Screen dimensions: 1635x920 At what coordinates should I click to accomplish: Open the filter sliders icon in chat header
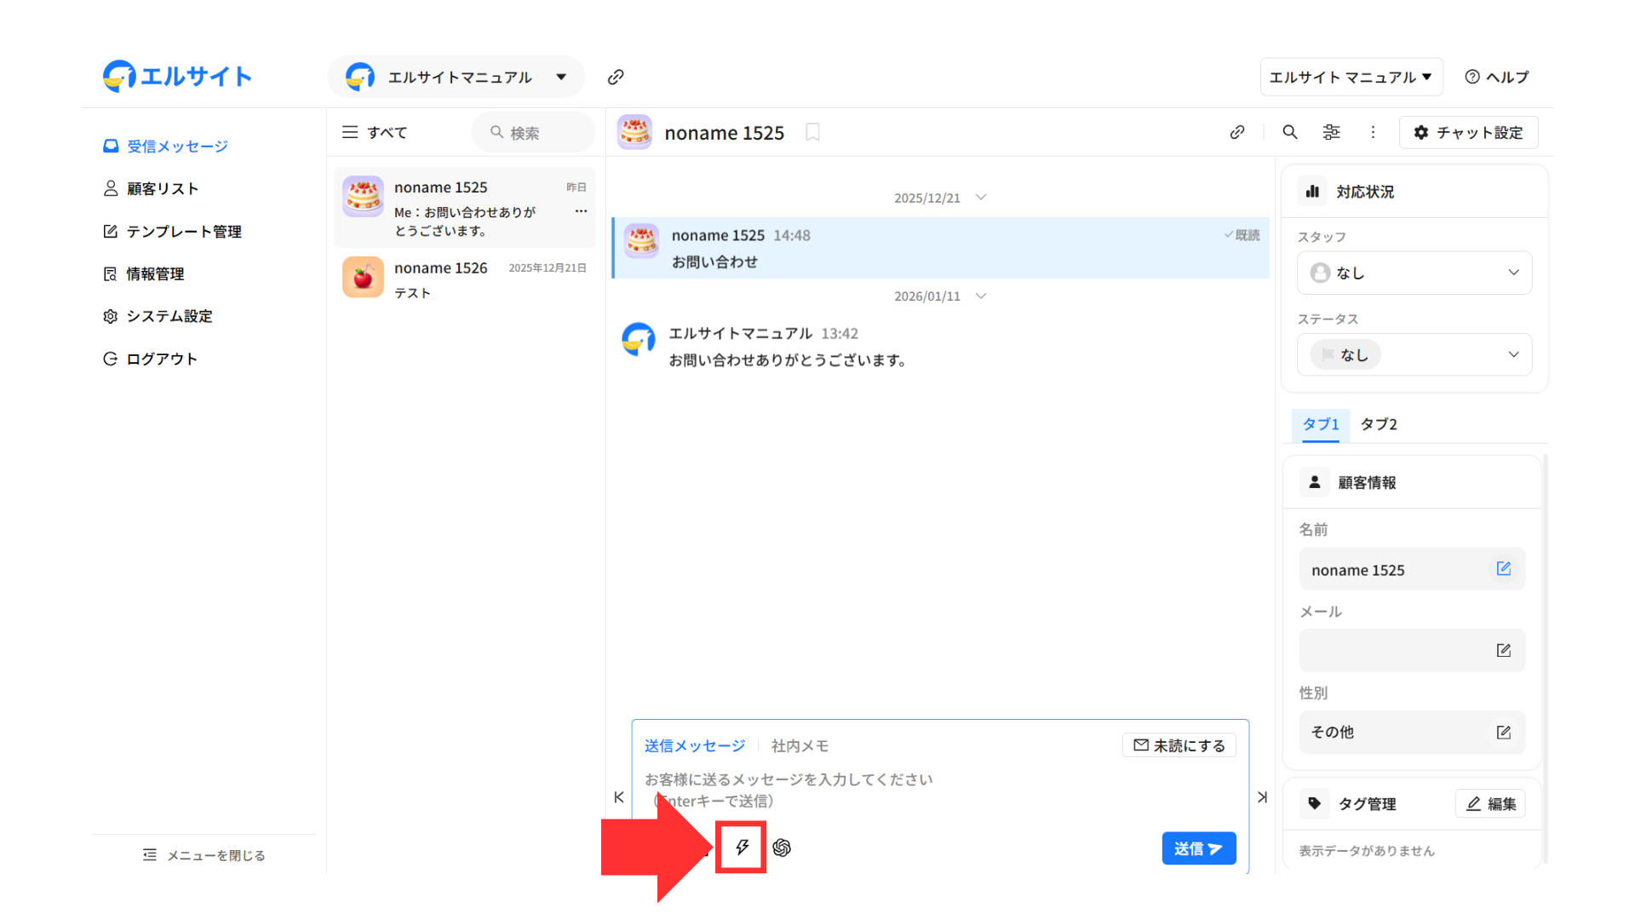[x=1331, y=132]
